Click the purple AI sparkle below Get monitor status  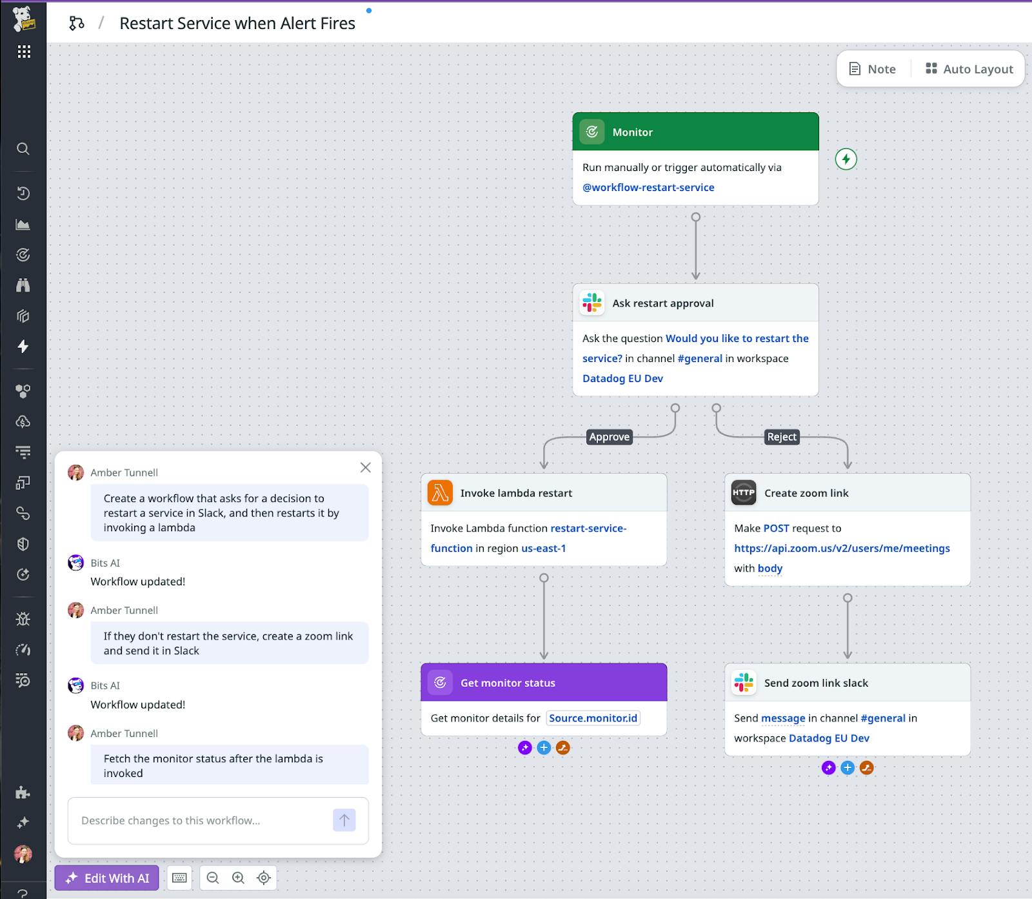pos(524,748)
